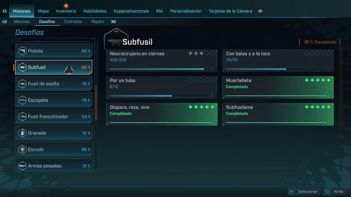Select the Dispara, reza, vive challenge card
The height and width of the screenshot is (197, 351).
click(162, 114)
